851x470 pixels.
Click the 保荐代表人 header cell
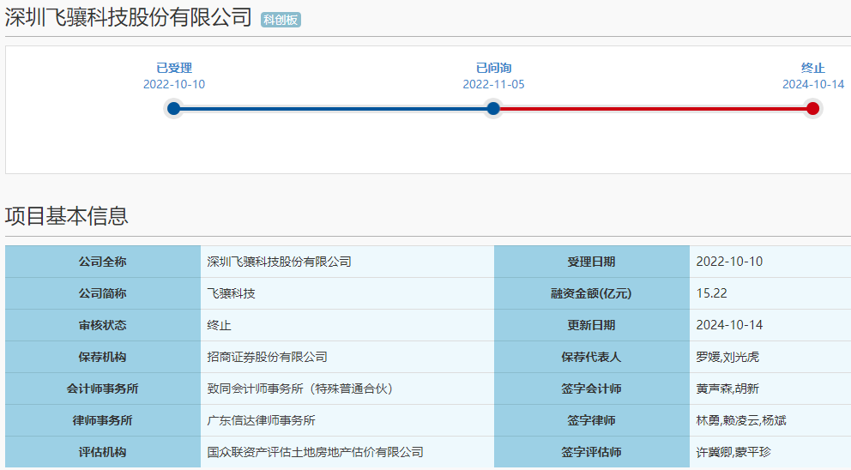click(592, 357)
